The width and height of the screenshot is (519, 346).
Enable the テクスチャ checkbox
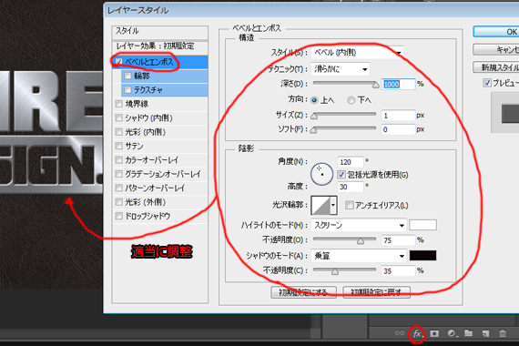coord(127,90)
